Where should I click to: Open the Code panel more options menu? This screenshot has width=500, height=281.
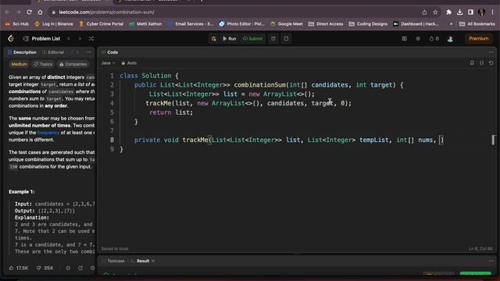491,52
